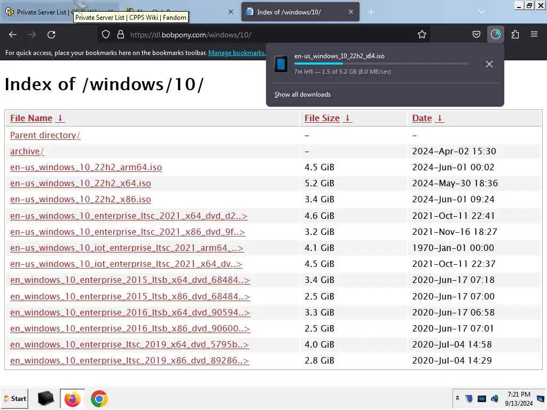Download en-us_windows_10_22h2_x64.iso from file list
The image size is (547, 410).
click(81, 184)
